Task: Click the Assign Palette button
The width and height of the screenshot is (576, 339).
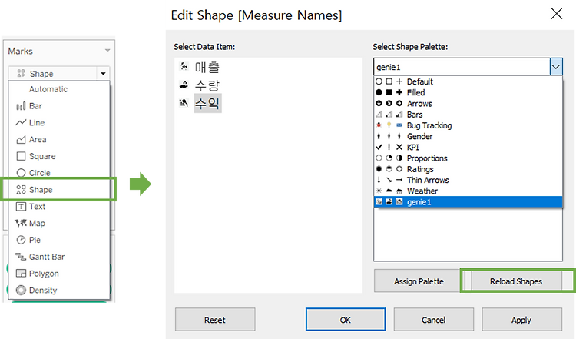Action: click(x=419, y=281)
